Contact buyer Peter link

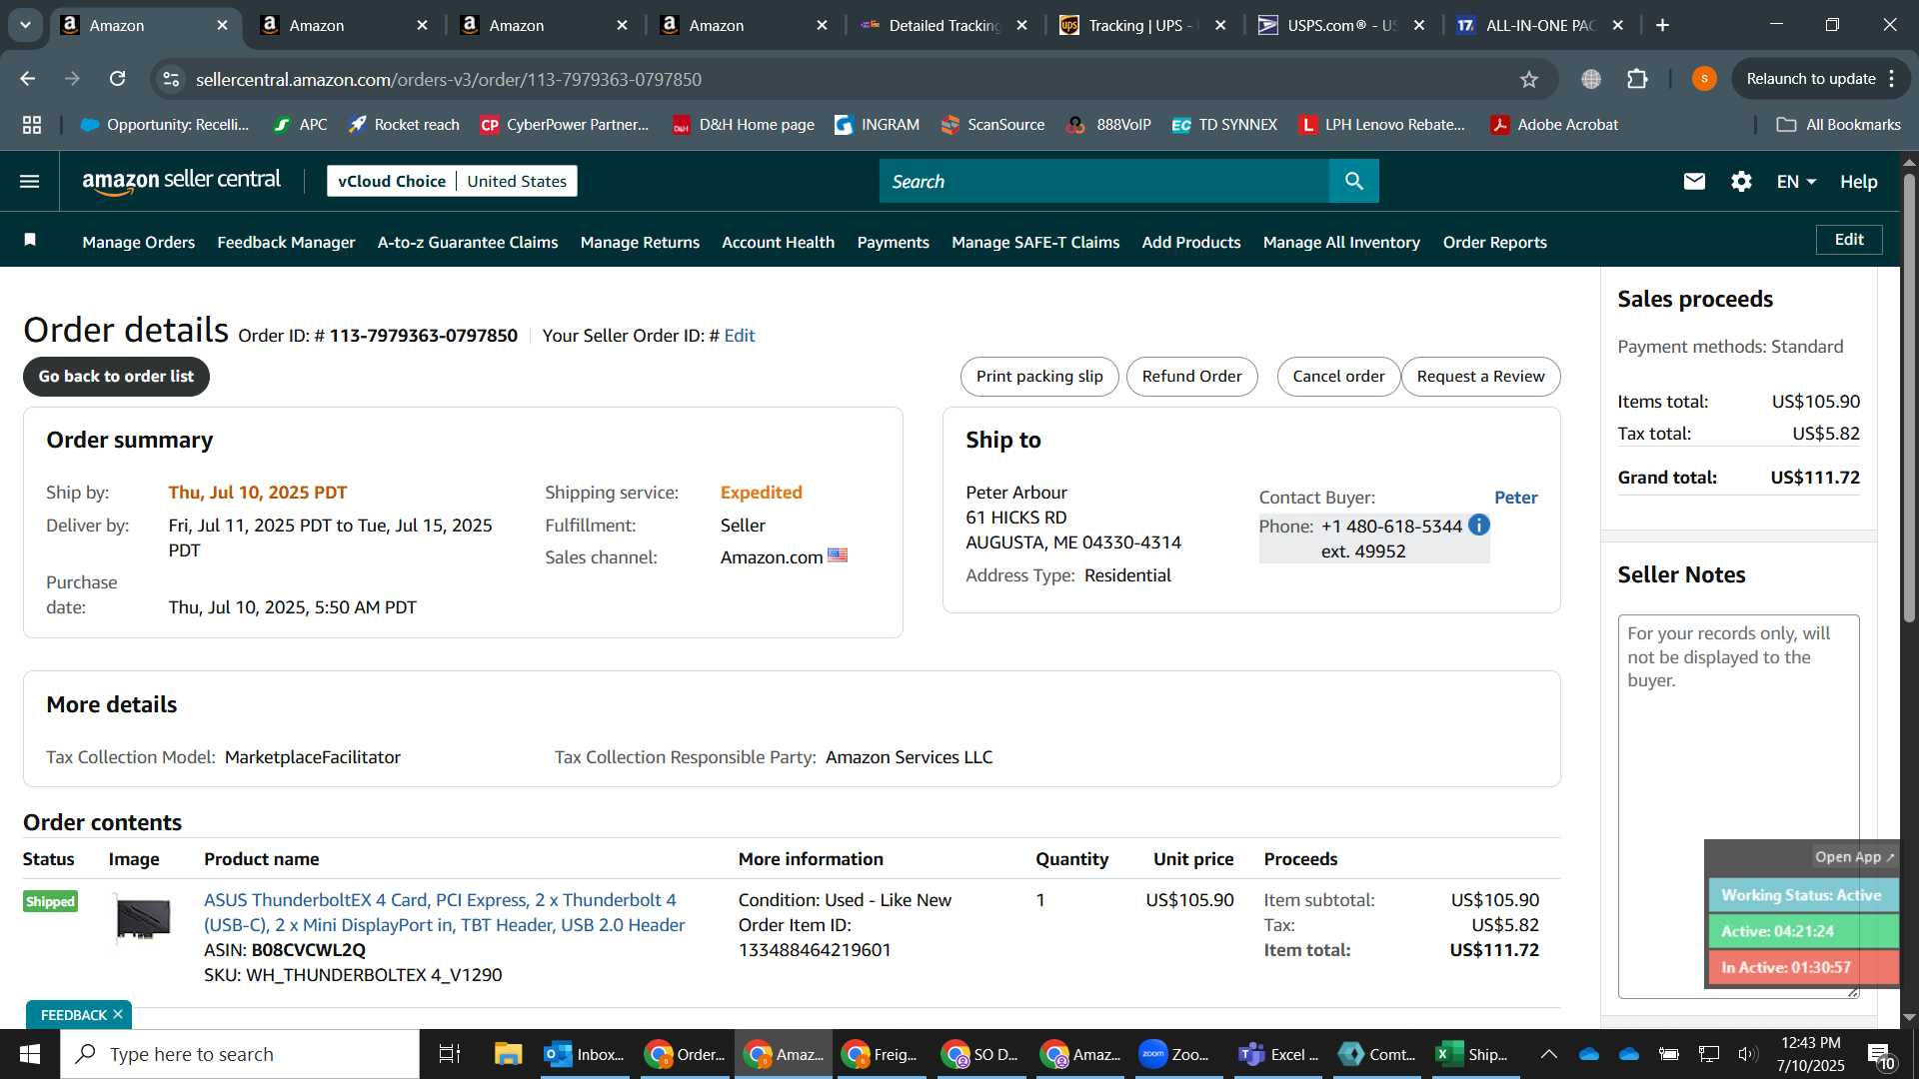pyautogui.click(x=1515, y=498)
